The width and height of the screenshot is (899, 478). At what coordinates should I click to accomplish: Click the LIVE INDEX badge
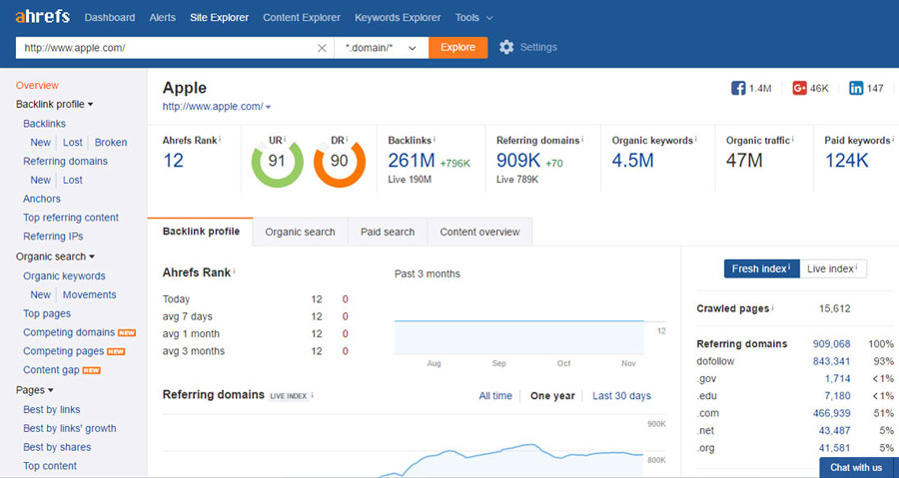pos(289,396)
